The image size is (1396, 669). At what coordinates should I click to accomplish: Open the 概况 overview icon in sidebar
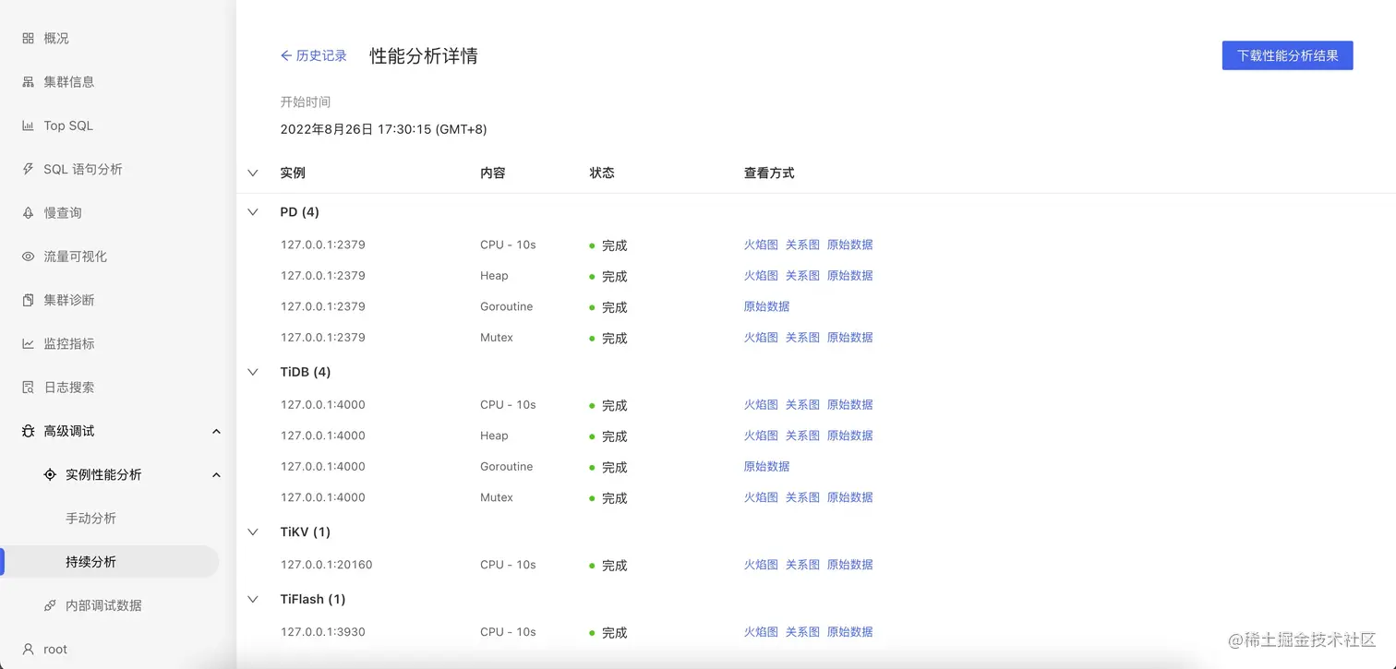click(28, 39)
